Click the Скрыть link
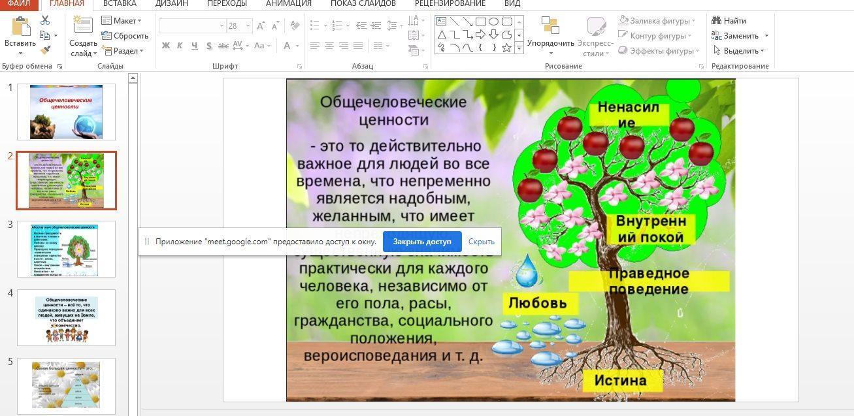 click(x=481, y=242)
